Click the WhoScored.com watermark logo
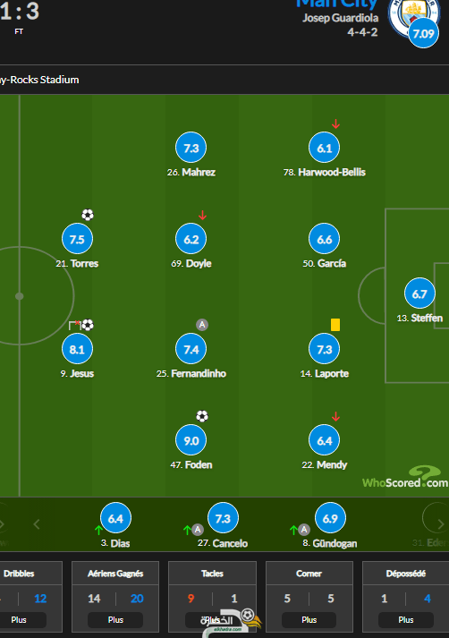The image size is (449, 638). pyautogui.click(x=405, y=478)
